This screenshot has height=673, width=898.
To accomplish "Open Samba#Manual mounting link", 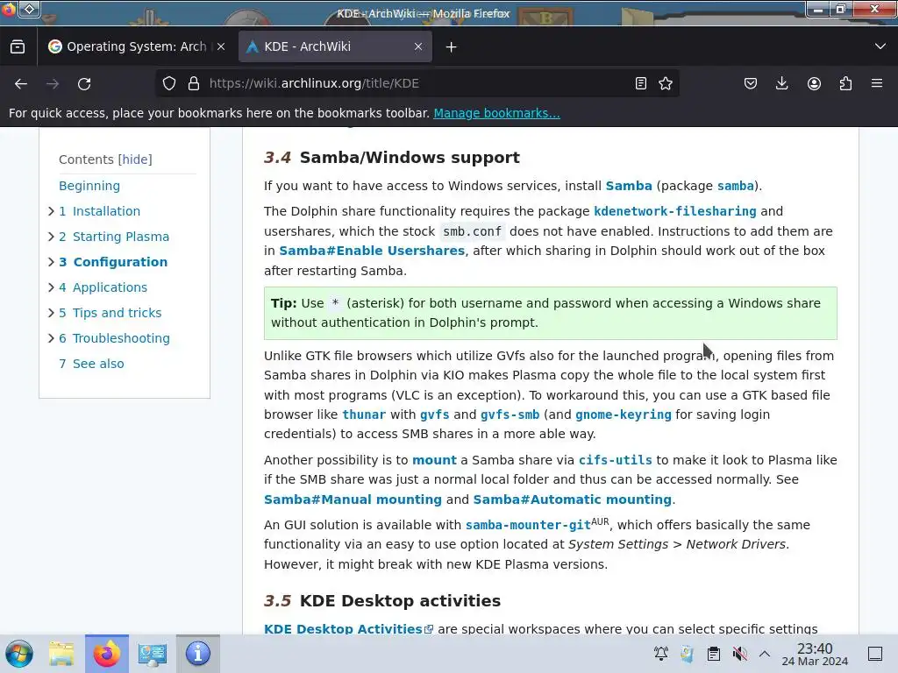I will [x=353, y=499].
